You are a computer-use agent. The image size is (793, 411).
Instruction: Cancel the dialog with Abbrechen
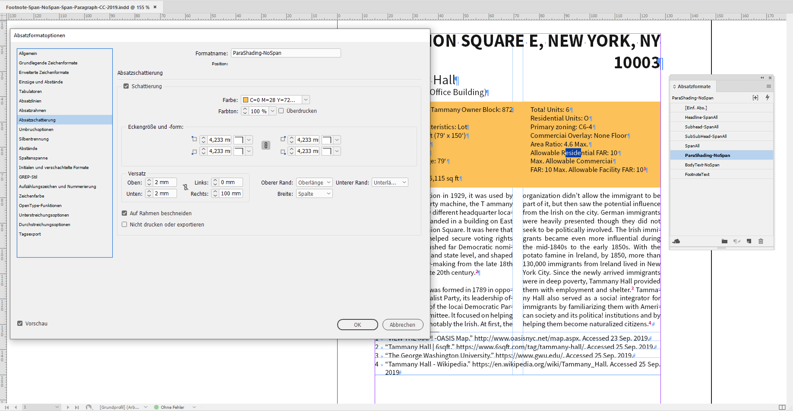(x=403, y=324)
